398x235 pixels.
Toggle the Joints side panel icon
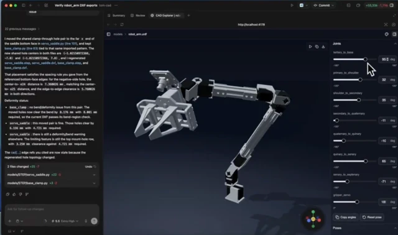click(394, 34)
